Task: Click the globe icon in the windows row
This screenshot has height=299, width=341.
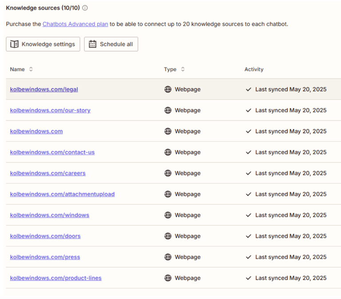Action: (168, 215)
